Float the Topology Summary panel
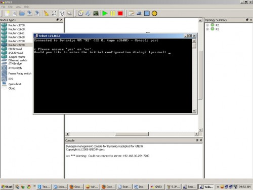 tap(247, 20)
